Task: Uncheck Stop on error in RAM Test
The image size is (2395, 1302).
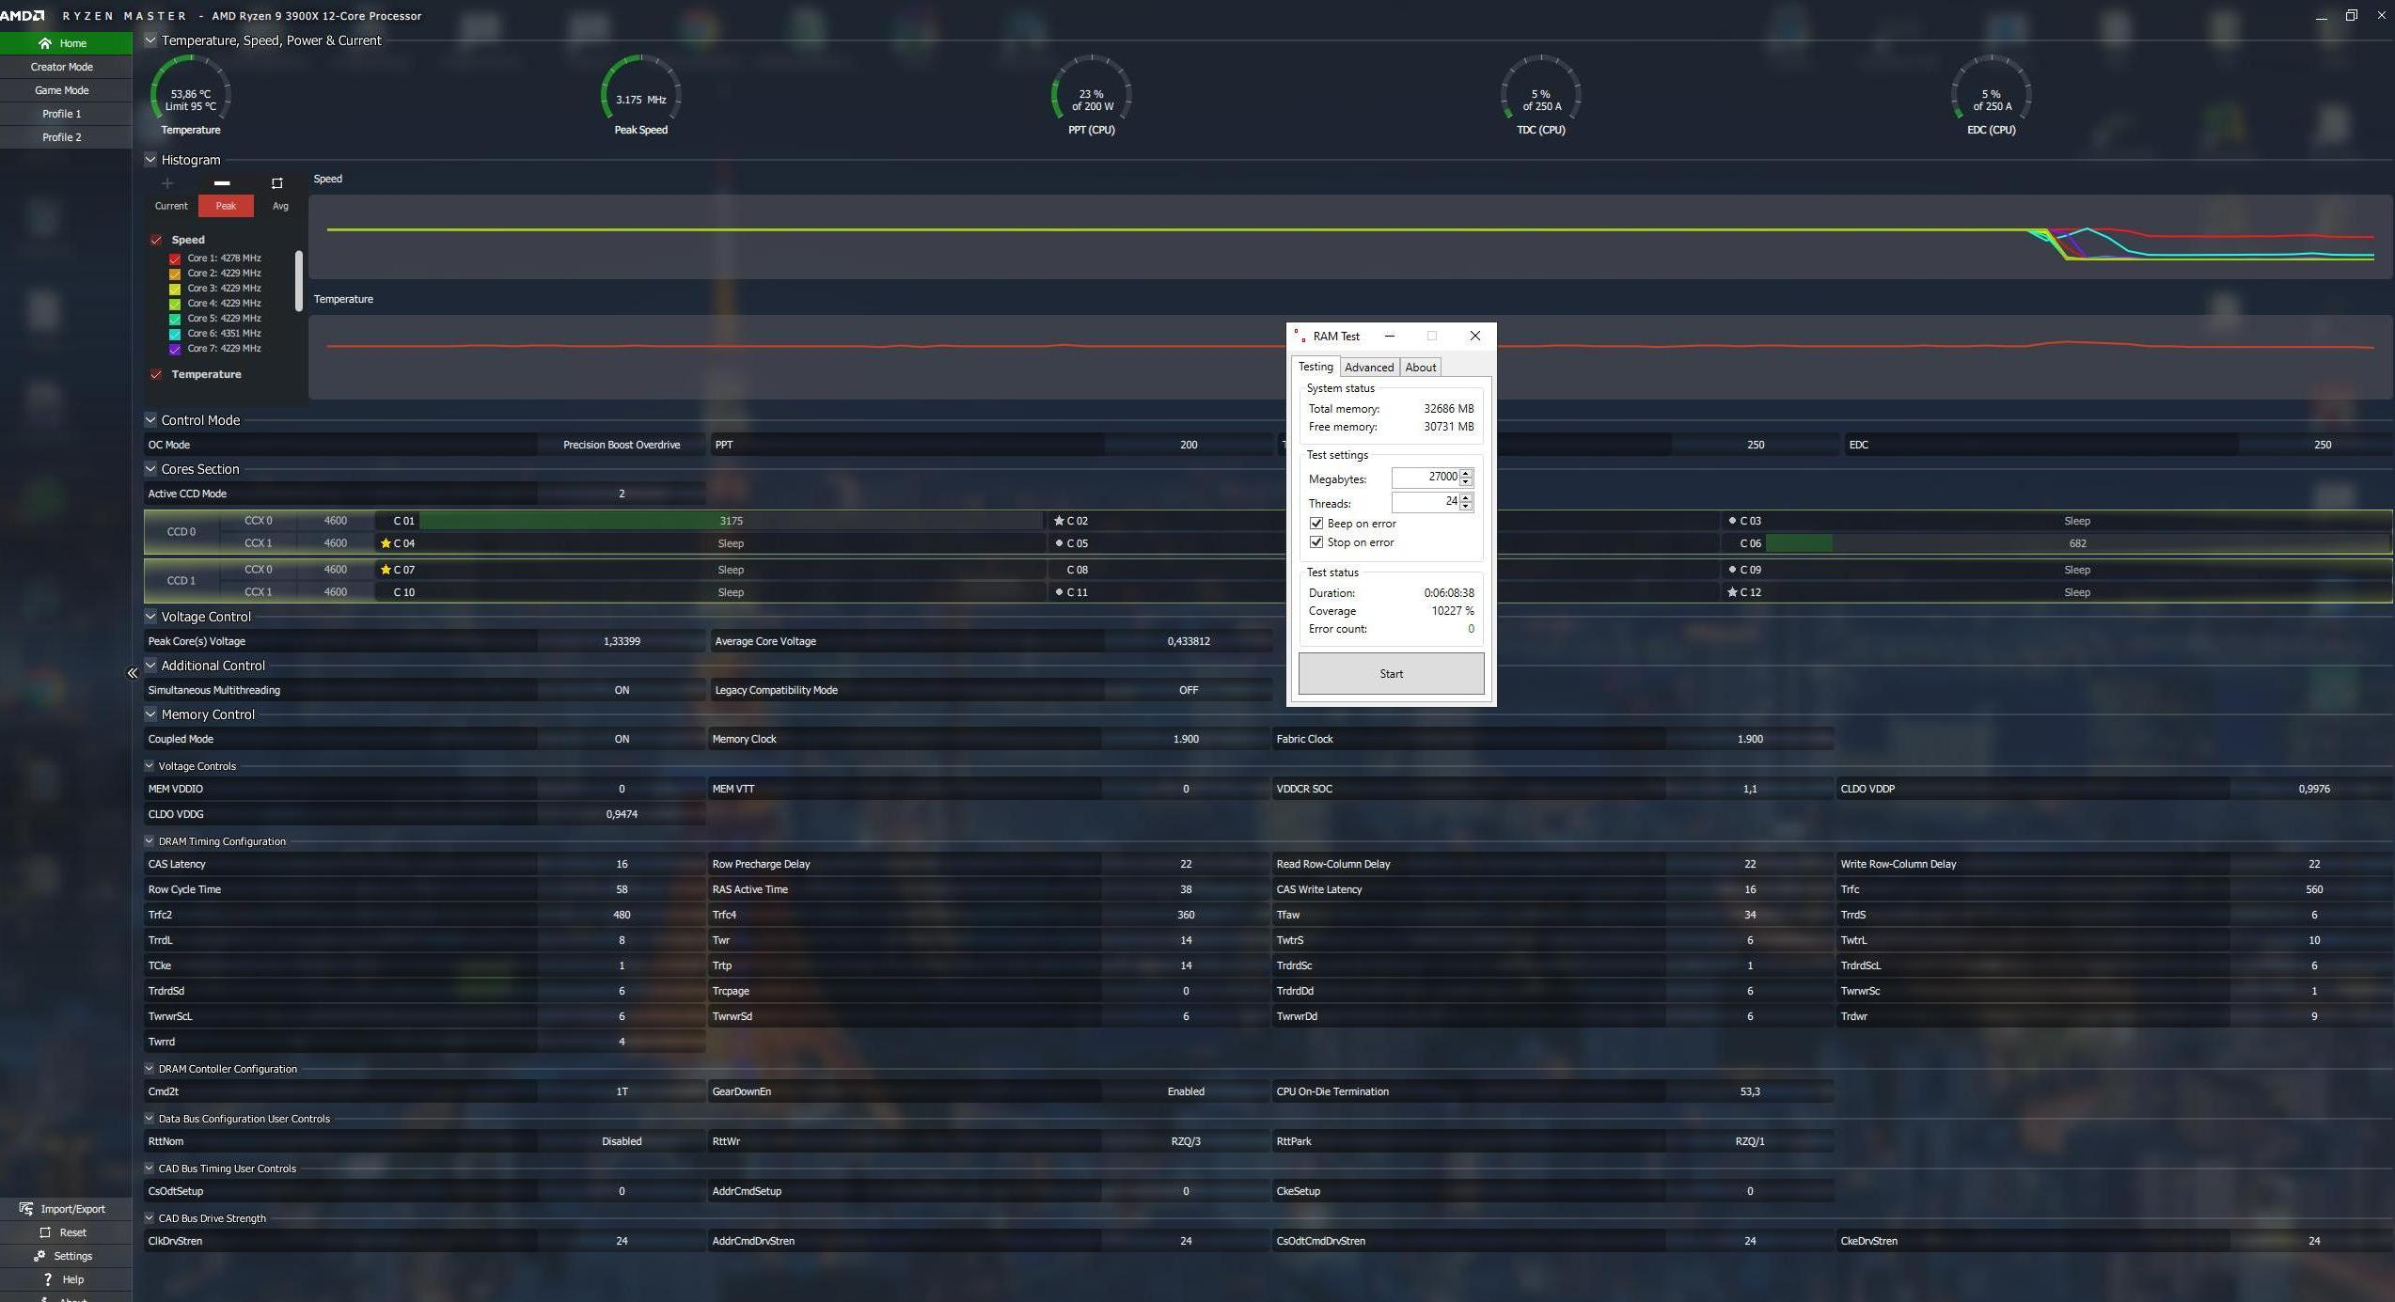Action: [x=1316, y=542]
